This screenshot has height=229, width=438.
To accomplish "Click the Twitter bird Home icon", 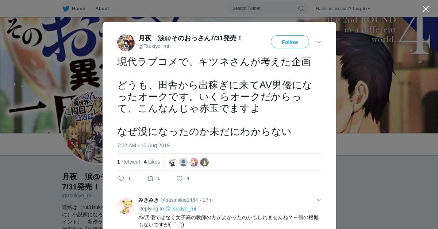I will 66,9.
